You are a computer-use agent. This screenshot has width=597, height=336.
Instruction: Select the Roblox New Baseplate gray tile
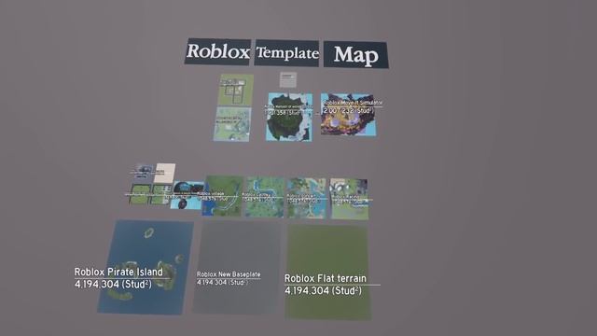[x=237, y=268]
